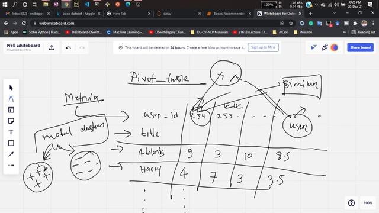Close the Inbox Gmail tab
This screenshot has height=213, width=379.
point(49,14)
